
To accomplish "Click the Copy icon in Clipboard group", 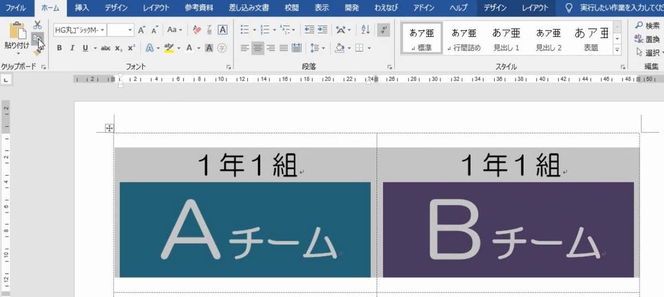I will [x=37, y=38].
